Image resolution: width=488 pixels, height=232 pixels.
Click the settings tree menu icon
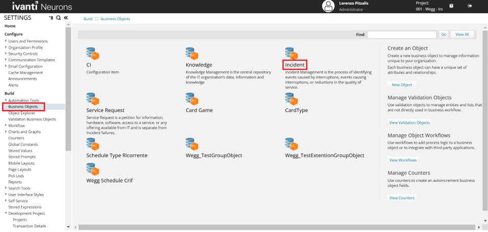pos(51,18)
